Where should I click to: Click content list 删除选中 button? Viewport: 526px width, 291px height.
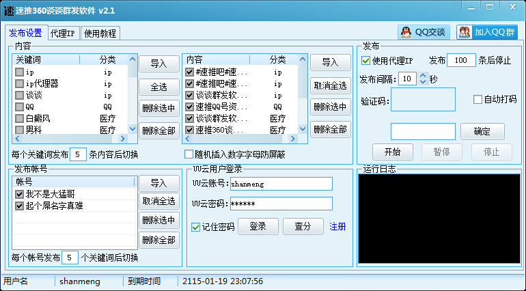click(331, 107)
